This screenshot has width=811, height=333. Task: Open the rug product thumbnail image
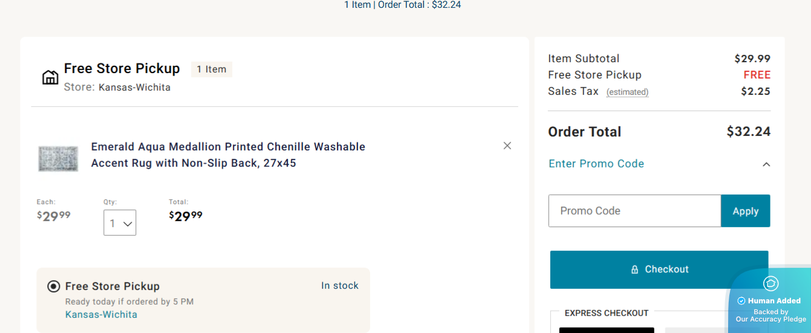click(x=58, y=158)
